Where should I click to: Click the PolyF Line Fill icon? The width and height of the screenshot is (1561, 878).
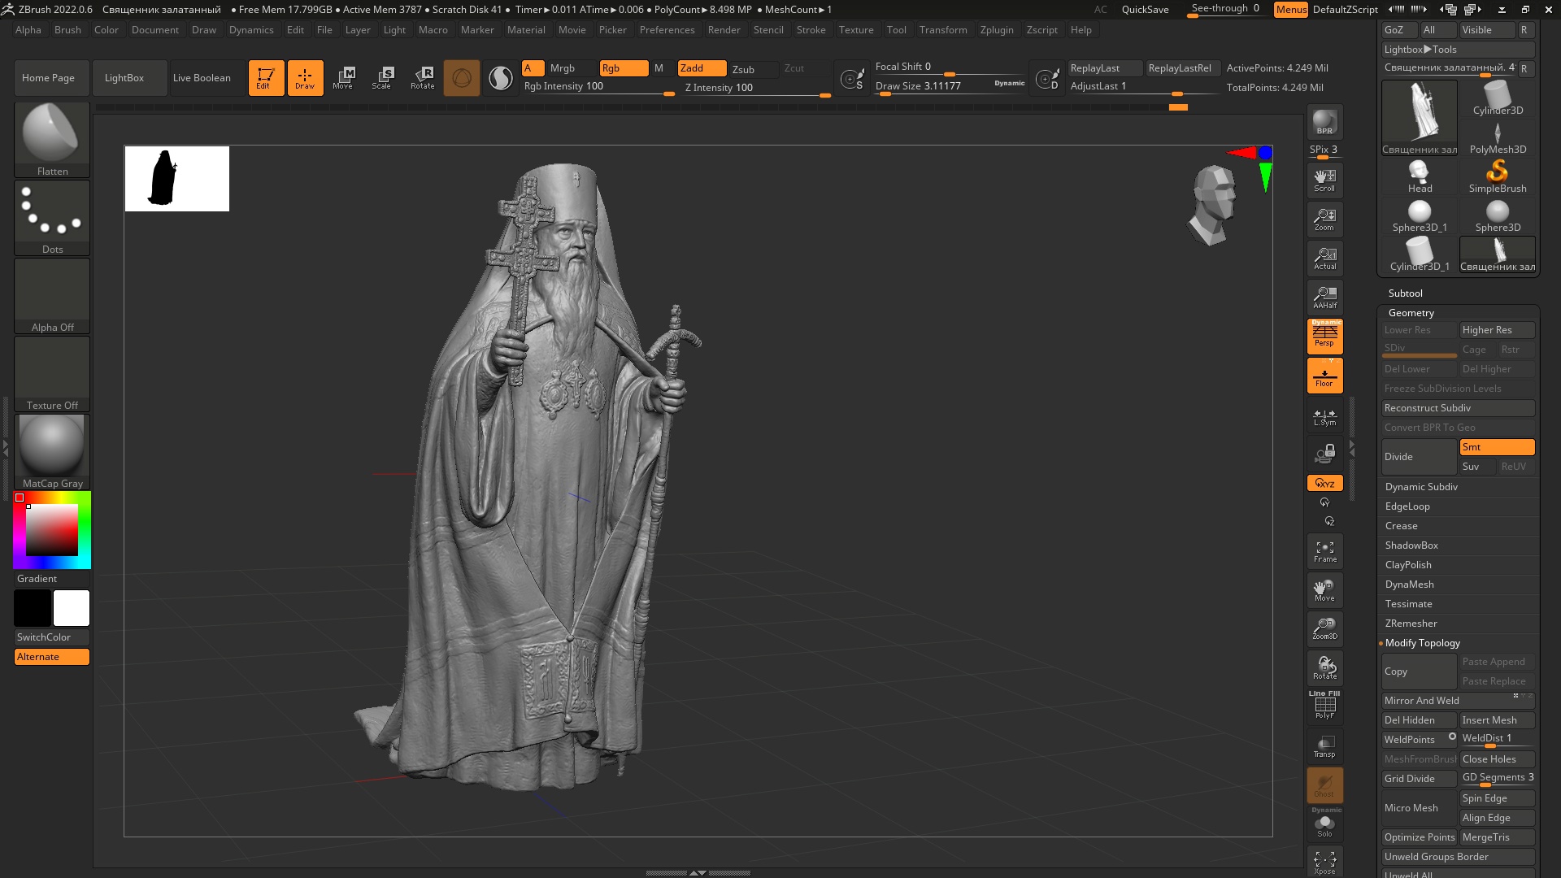pyautogui.click(x=1324, y=706)
